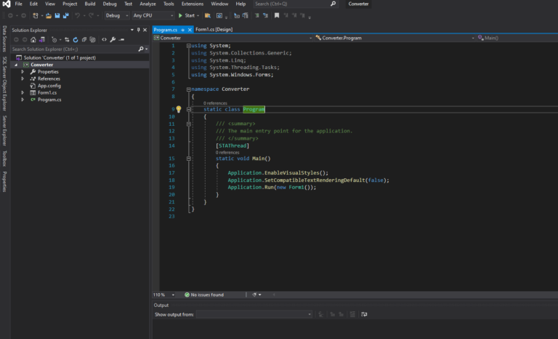
Task: Collapse the static void Main block
Action: pyautogui.click(x=189, y=159)
